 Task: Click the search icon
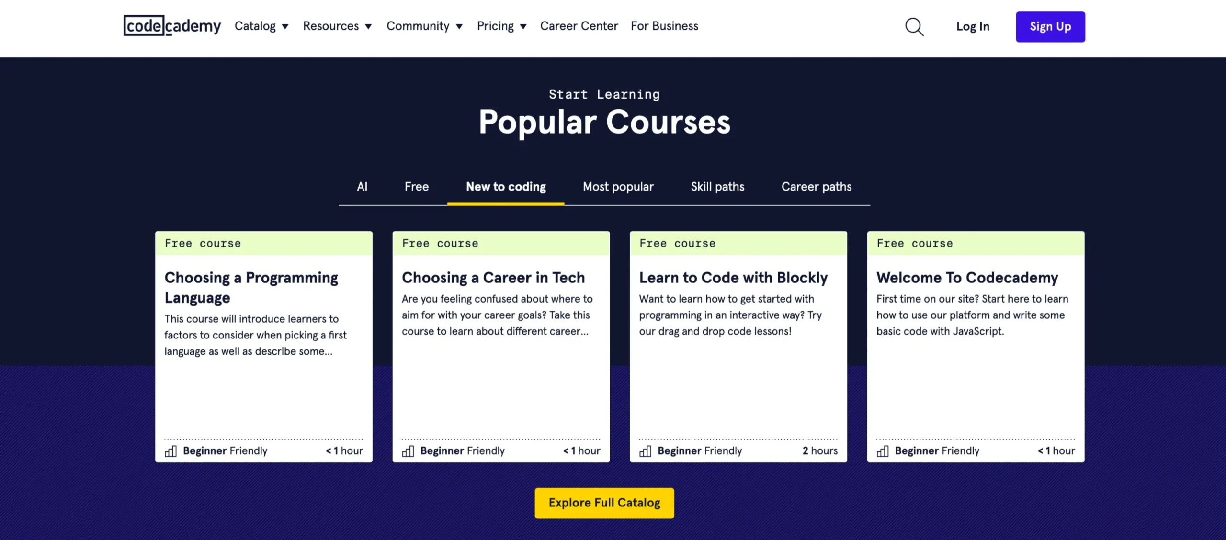[915, 27]
